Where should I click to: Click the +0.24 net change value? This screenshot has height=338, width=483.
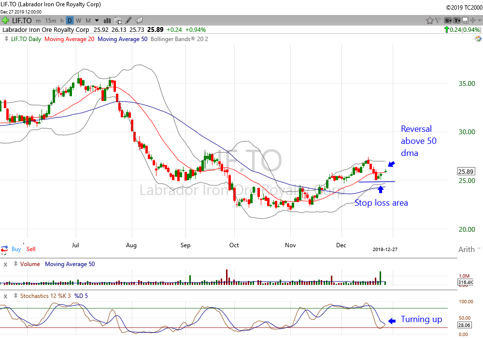[x=174, y=29]
